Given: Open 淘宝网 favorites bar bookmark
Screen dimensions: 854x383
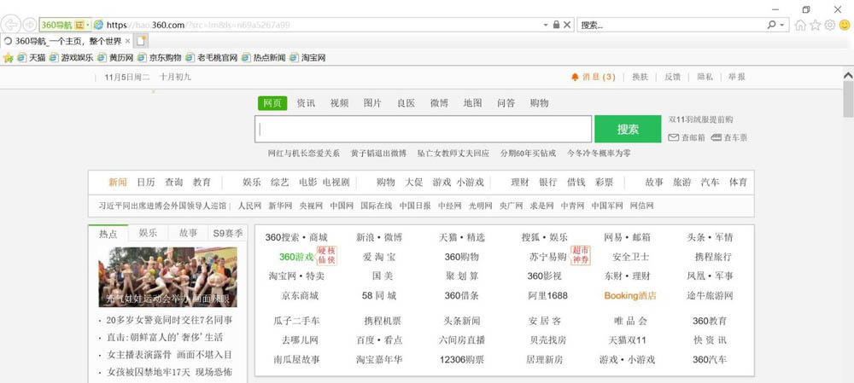Looking at the screenshot, I should (x=307, y=58).
